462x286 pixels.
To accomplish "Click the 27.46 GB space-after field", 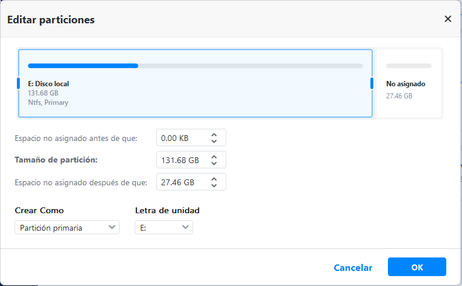I will 182,182.
